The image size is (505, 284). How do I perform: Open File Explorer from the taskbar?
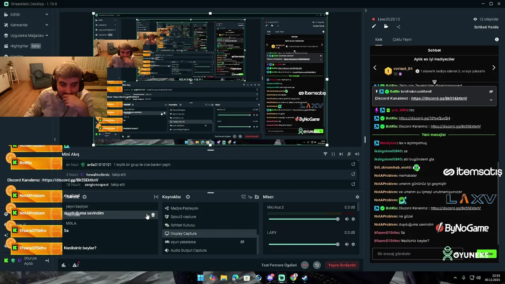pos(224,278)
